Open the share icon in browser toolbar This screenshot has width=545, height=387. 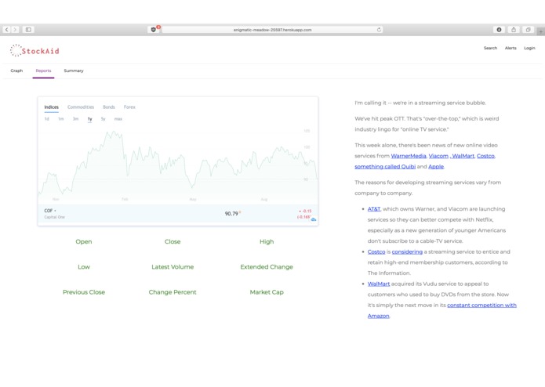(514, 30)
